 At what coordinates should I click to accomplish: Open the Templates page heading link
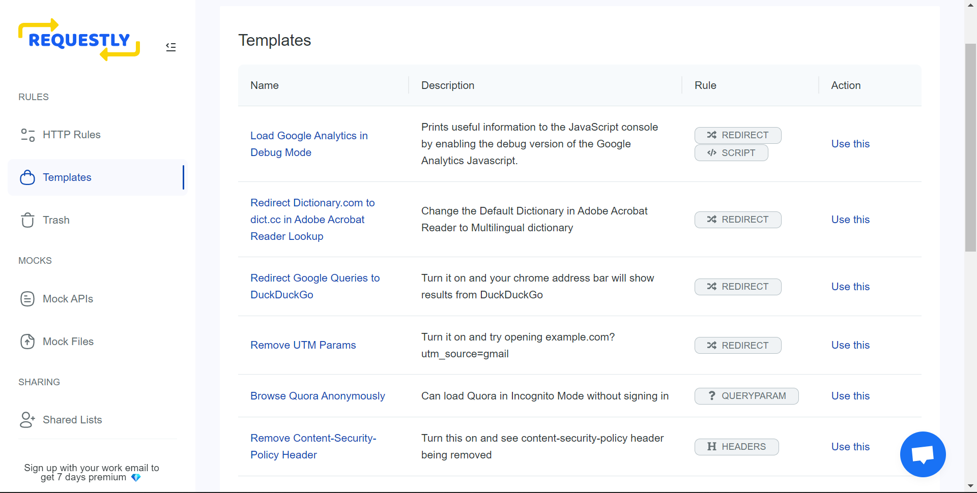coord(275,40)
